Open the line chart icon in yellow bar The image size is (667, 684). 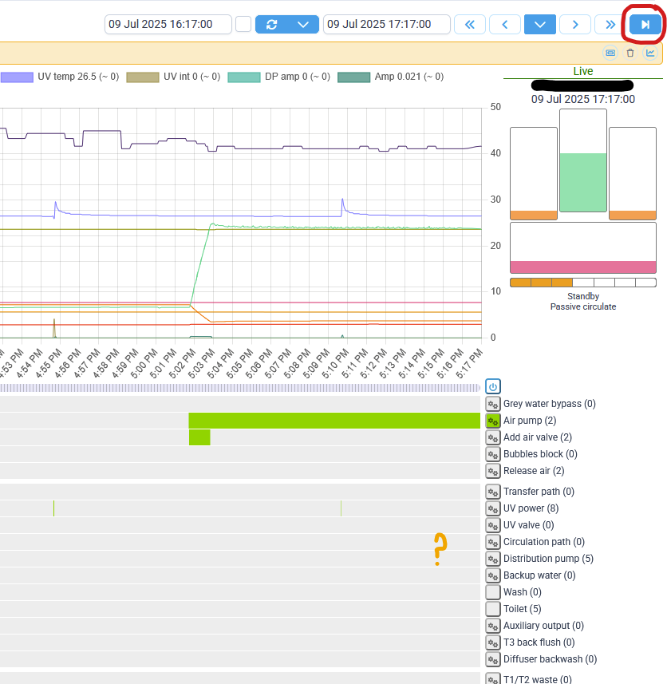(x=650, y=53)
